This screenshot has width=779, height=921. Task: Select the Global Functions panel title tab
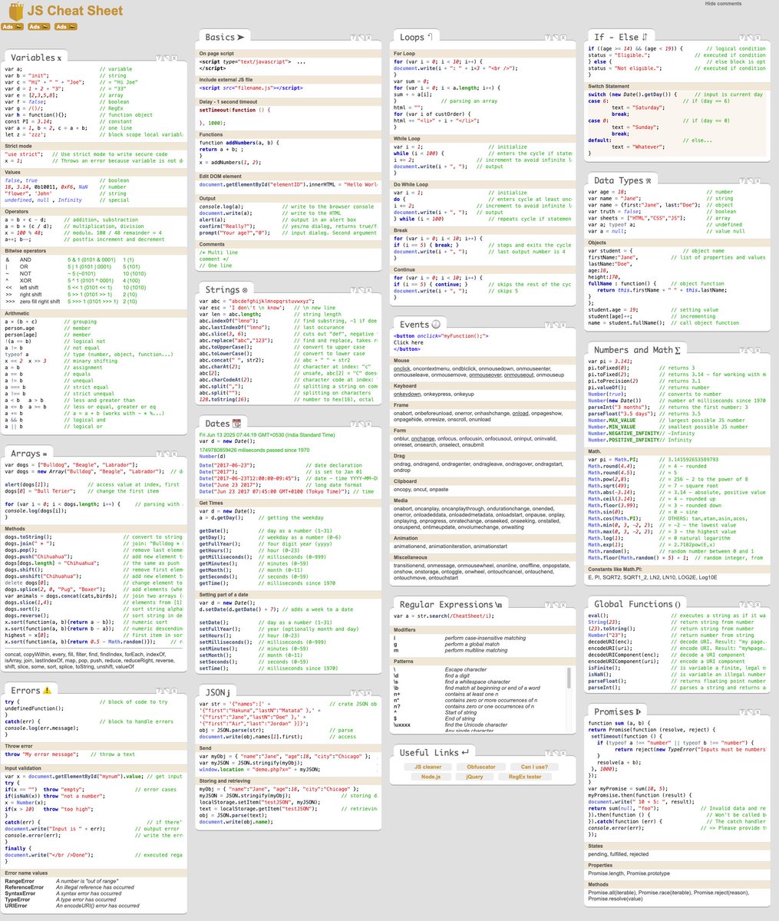638,604
